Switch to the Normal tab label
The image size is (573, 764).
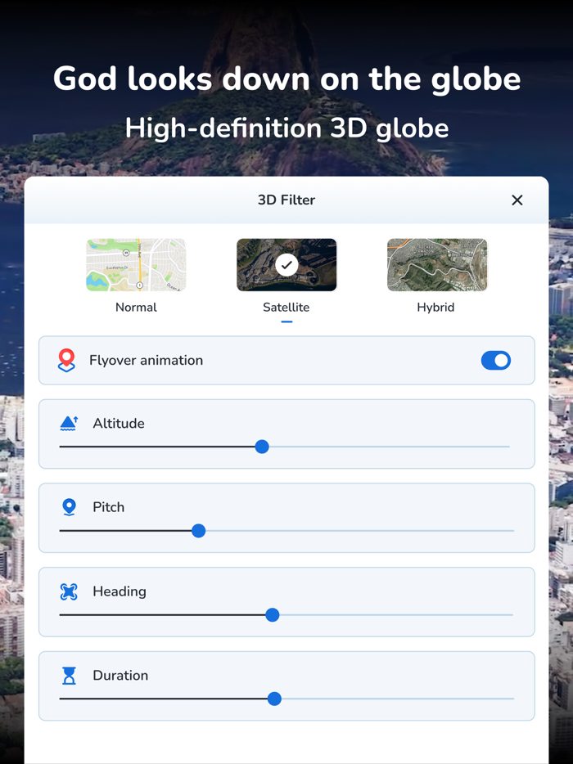click(136, 308)
